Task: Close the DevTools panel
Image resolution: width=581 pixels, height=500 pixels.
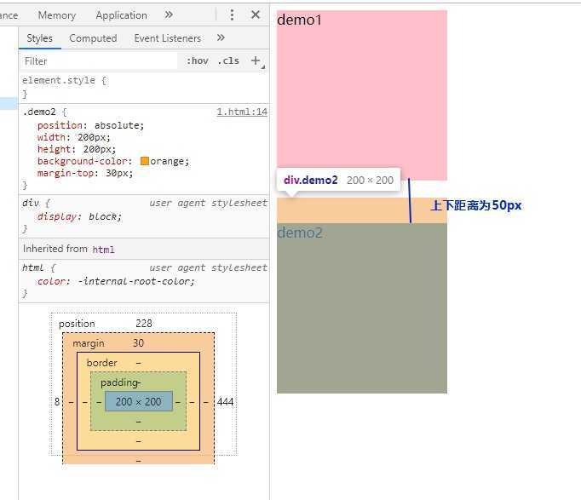Action: point(256,14)
